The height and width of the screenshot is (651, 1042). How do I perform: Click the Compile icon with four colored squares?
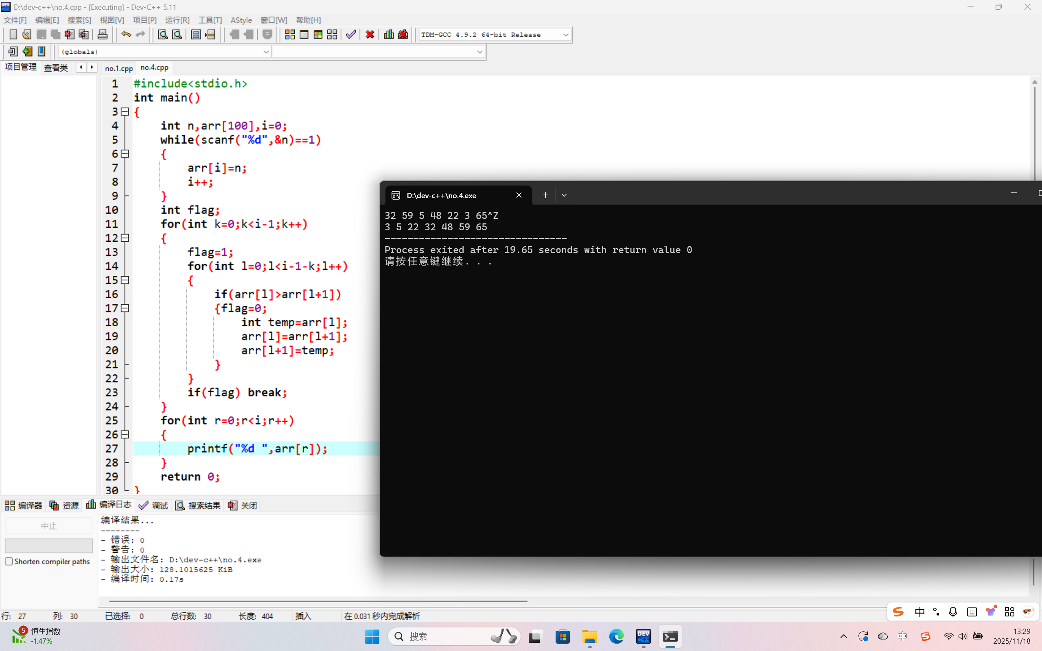pos(290,35)
